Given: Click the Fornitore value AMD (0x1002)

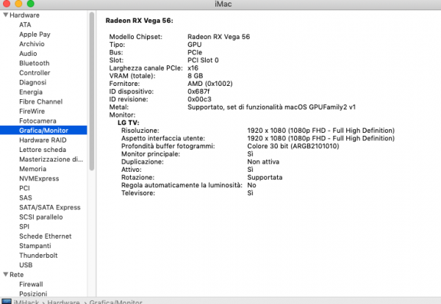Looking at the screenshot, I should point(209,84).
